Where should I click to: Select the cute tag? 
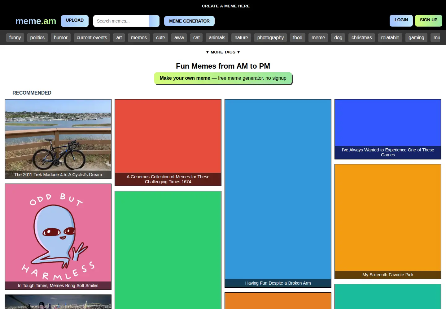click(x=160, y=38)
